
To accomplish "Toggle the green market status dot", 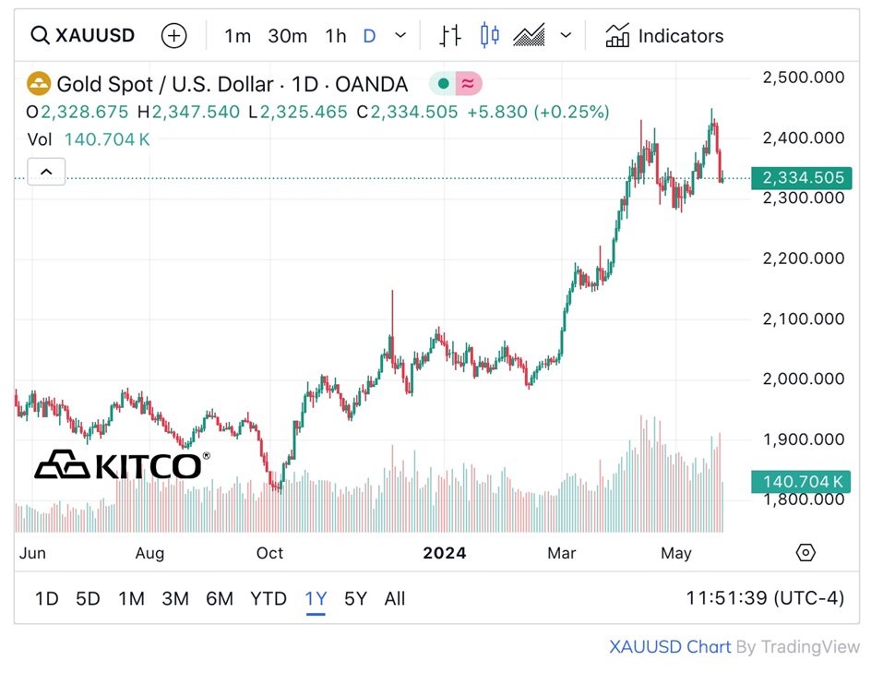I will [444, 84].
